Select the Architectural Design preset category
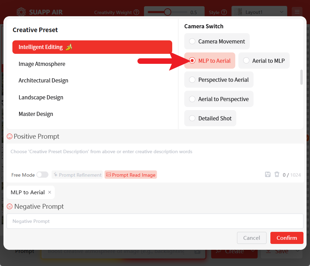The width and height of the screenshot is (310, 266). pos(43,80)
